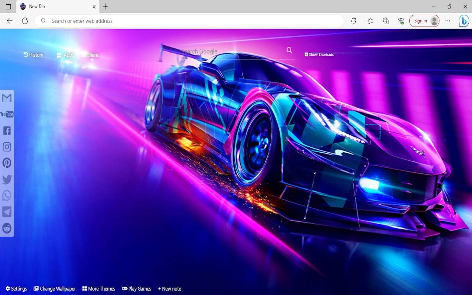Open the Telegram sidebar shortcut
The image size is (472, 295).
tap(7, 212)
